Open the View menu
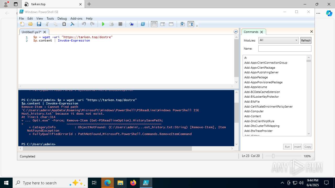Image resolution: width=335 pixels, height=188 pixels. click(x=40, y=19)
